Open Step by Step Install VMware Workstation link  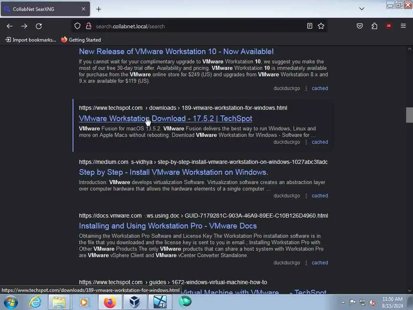tap(173, 172)
